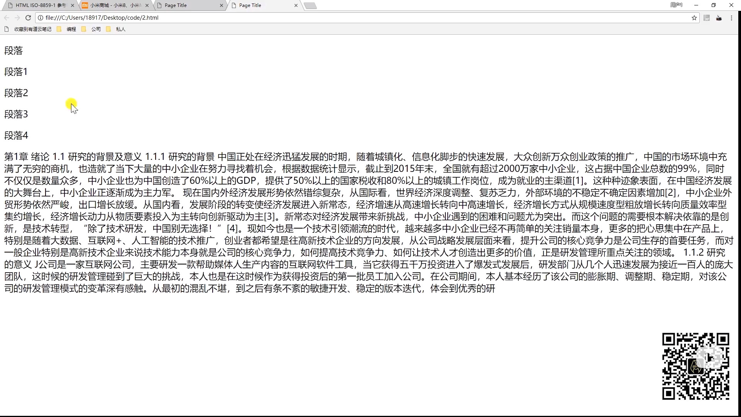Click the coffee-cup extension icon
The width and height of the screenshot is (741, 417).
719,18
